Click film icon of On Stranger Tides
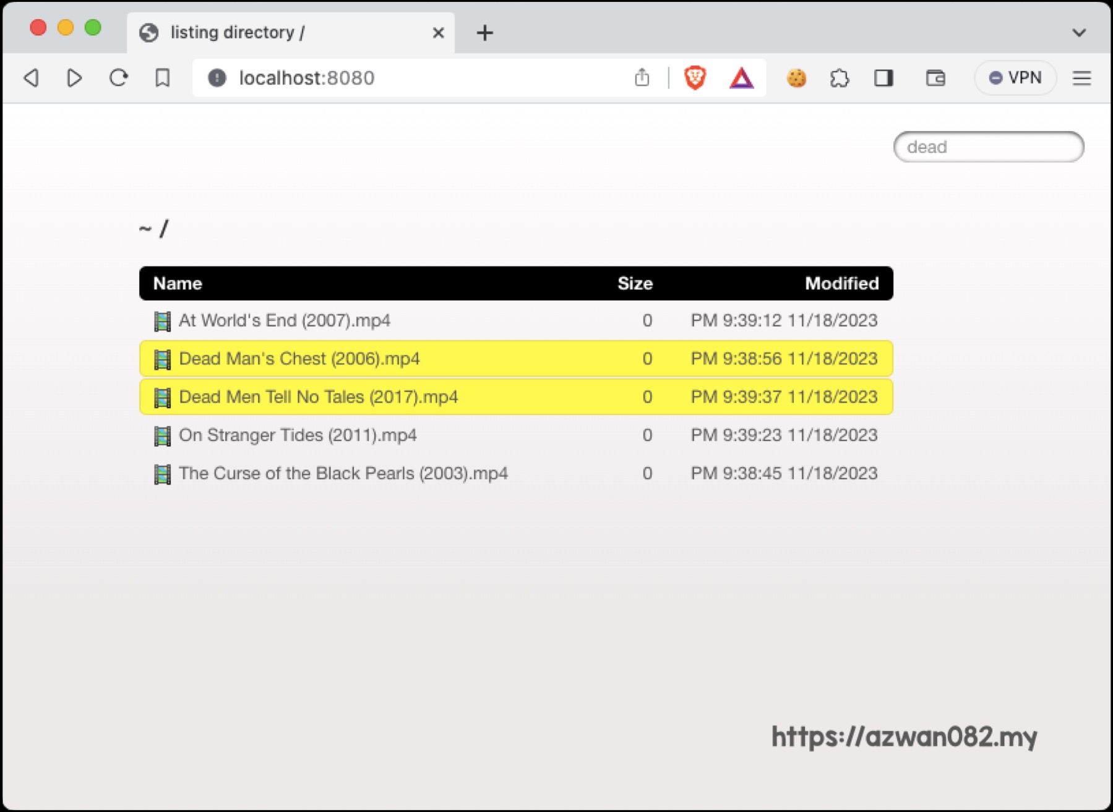The height and width of the screenshot is (812, 1113). pyautogui.click(x=162, y=436)
